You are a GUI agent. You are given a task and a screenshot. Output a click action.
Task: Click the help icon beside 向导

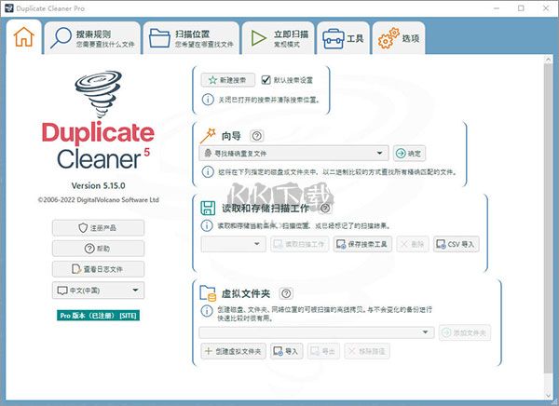click(x=257, y=136)
